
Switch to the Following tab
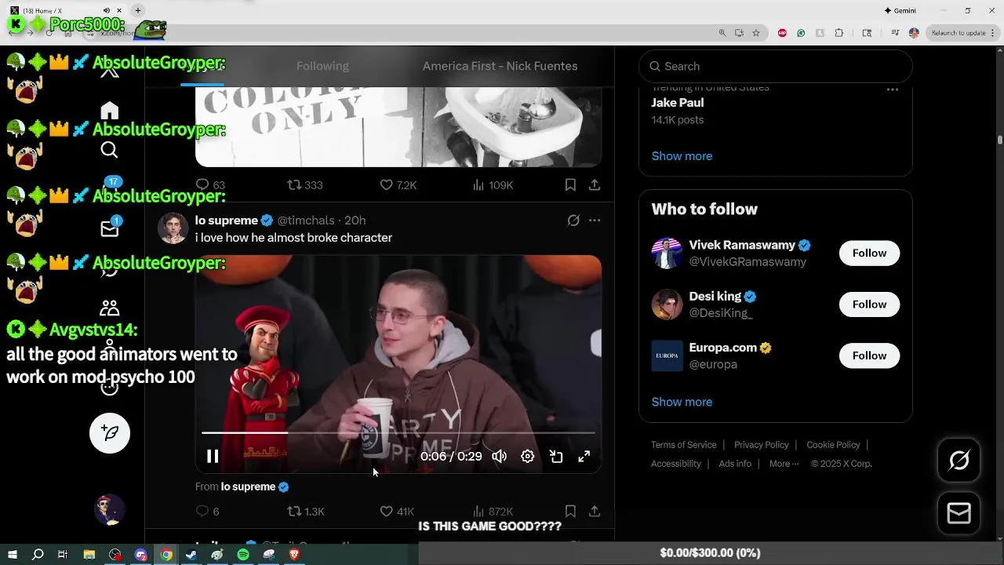322,66
